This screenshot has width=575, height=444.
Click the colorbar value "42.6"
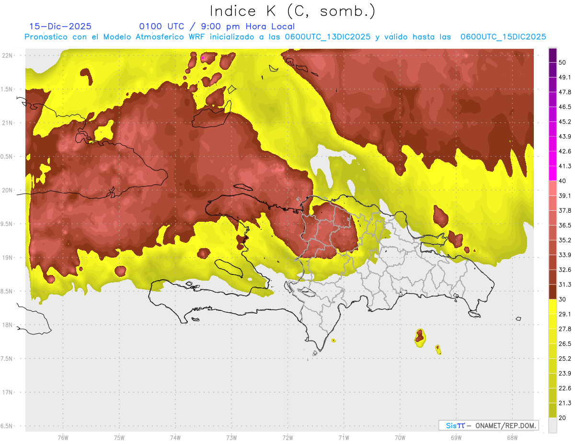[x=565, y=151]
